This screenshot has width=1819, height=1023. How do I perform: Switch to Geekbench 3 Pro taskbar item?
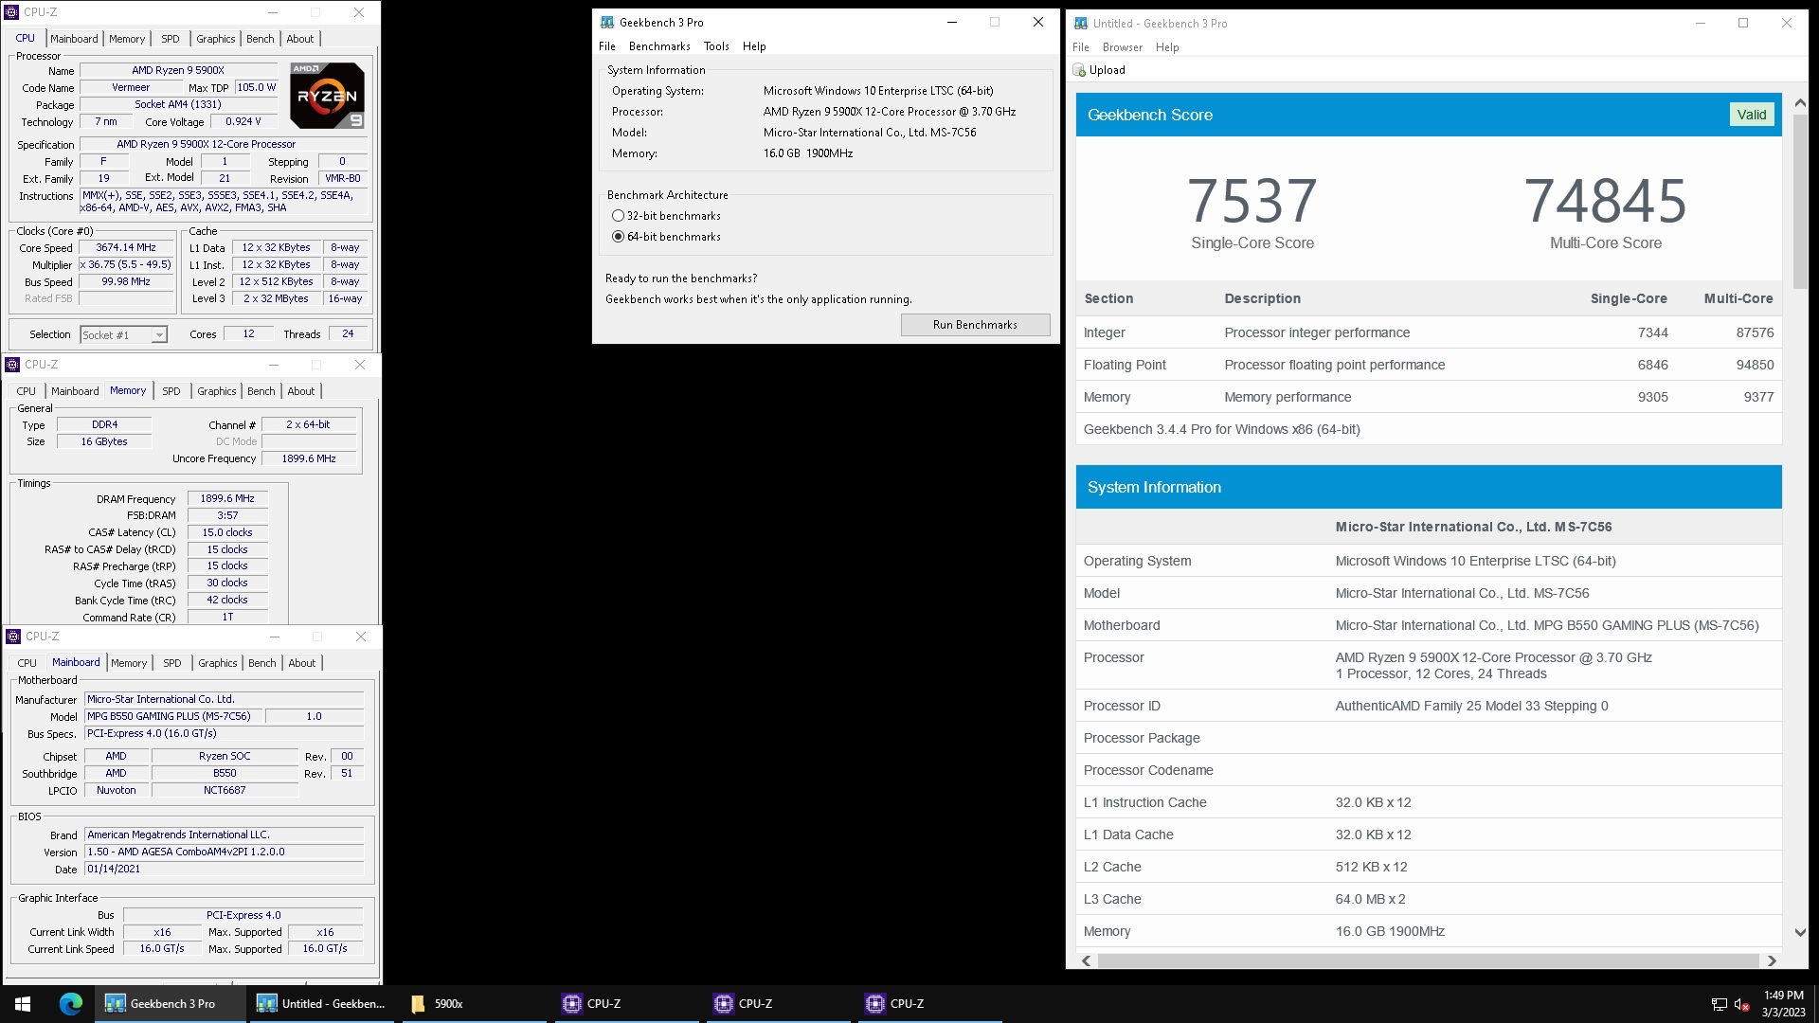(x=170, y=1003)
